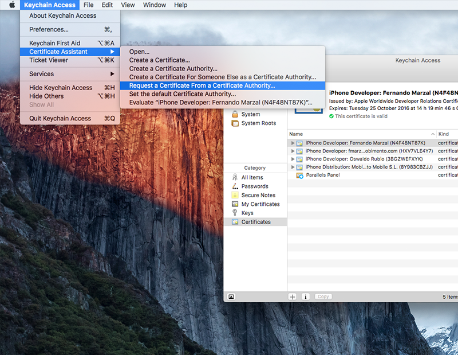The width and height of the screenshot is (458, 355).
Task: Choose Set the default Certificate Authority...
Action: [x=223, y=94]
